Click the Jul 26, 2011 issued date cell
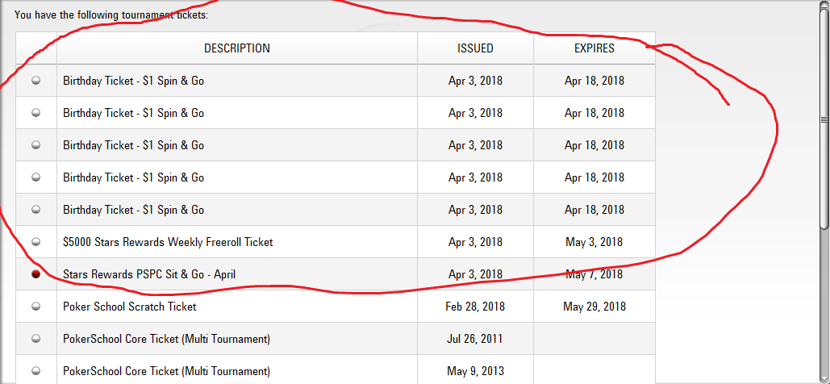 pyautogui.click(x=475, y=339)
